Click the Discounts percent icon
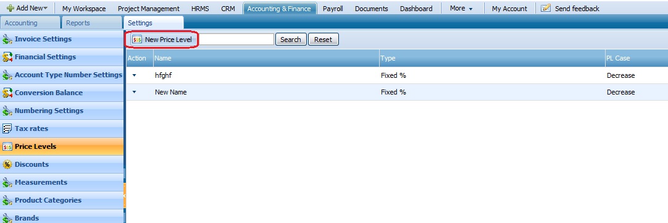The height and width of the screenshot is (223, 668). (x=7, y=164)
